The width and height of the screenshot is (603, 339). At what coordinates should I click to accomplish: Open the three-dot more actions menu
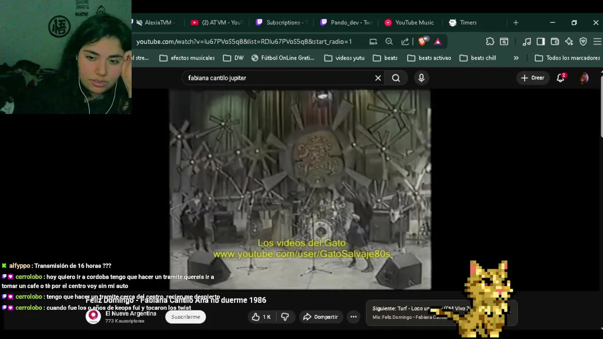(353, 317)
